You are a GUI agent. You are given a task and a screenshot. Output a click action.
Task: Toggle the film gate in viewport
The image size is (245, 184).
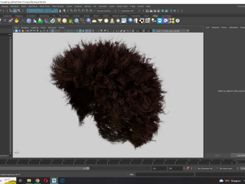coord(56,31)
